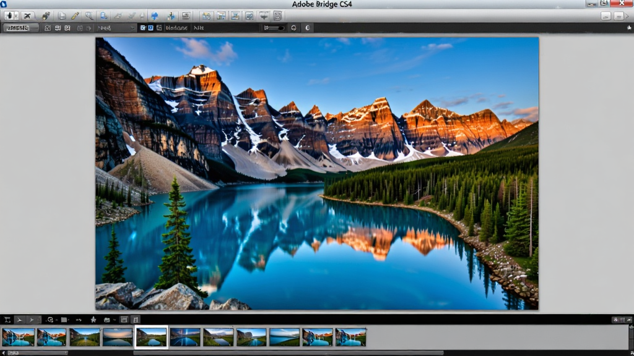Select the crossed-tools icon in the top toolbar
This screenshot has width=634, height=356.
point(27,15)
